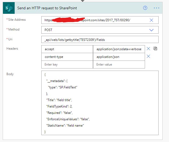This screenshot has height=142, width=169.
Task: Click the Site Address label
Action: (17, 20)
